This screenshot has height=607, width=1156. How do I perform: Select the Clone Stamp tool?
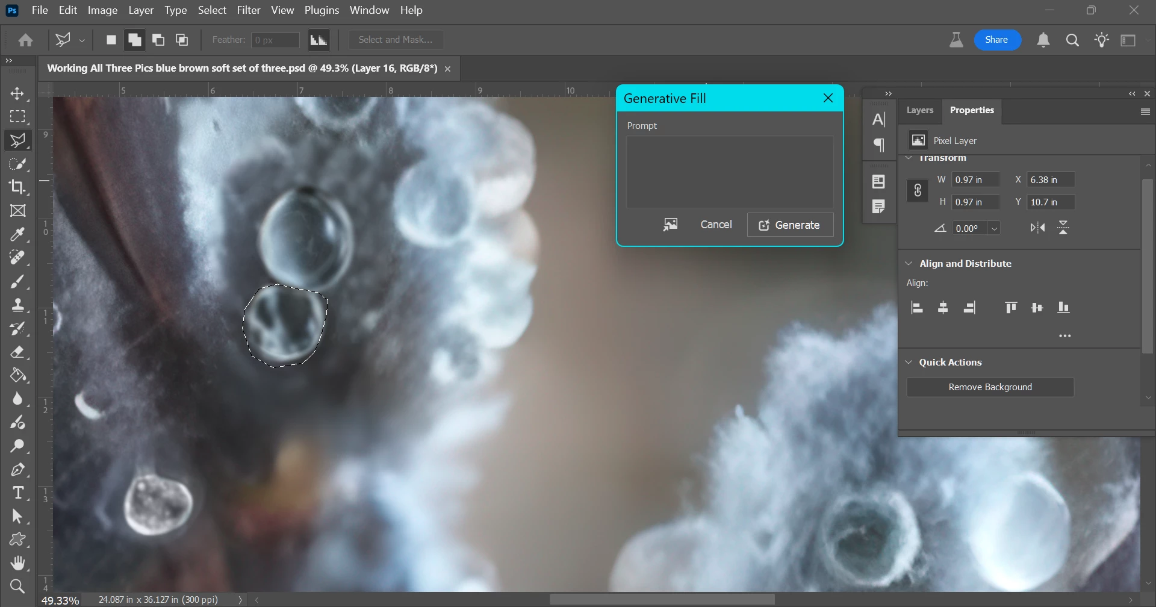17,305
